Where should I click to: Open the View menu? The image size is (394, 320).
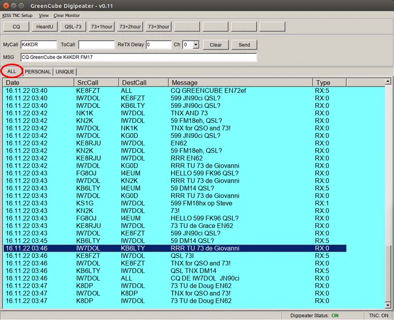43,16
